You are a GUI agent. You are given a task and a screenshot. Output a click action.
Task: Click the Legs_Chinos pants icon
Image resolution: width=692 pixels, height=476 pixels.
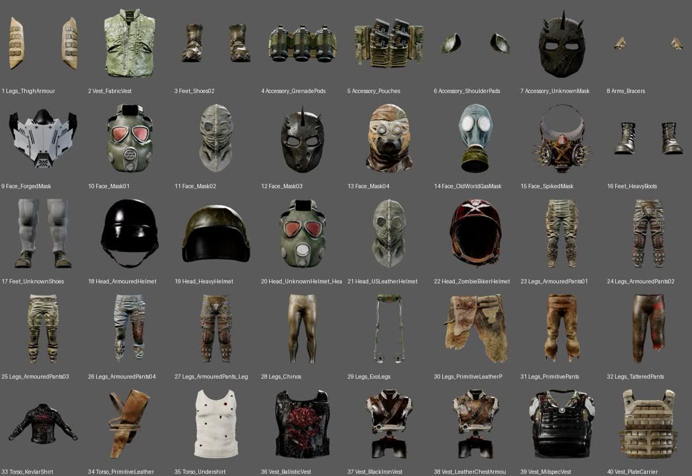[303, 328]
